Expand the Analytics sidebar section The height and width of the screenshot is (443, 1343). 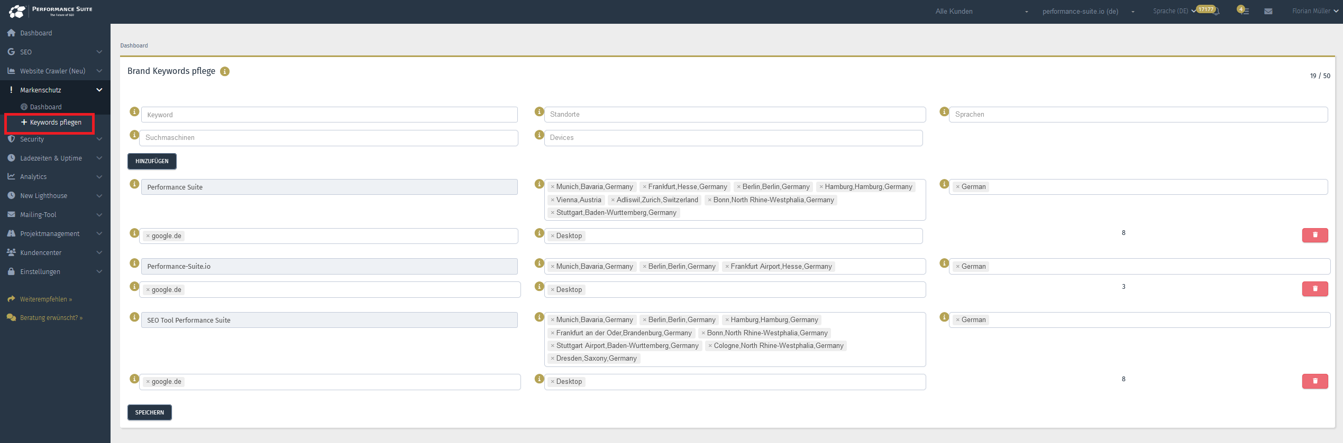coord(55,177)
